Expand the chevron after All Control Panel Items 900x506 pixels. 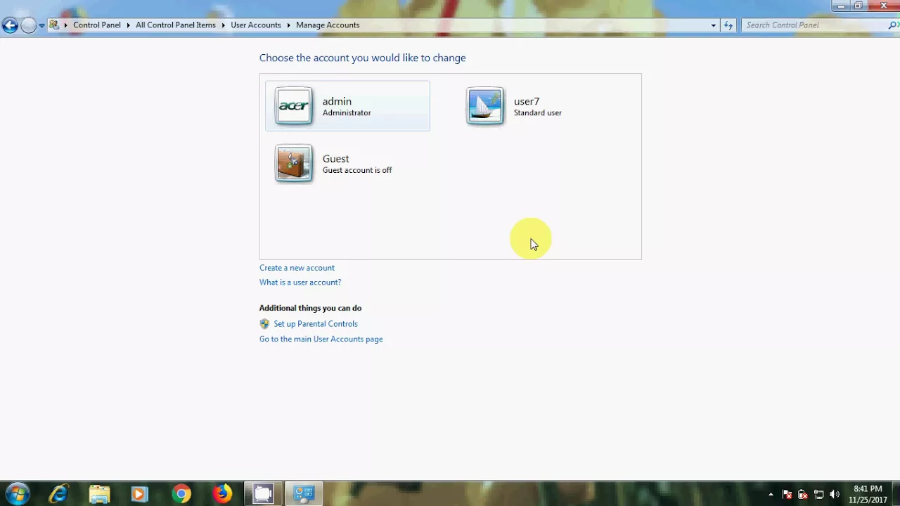(223, 25)
